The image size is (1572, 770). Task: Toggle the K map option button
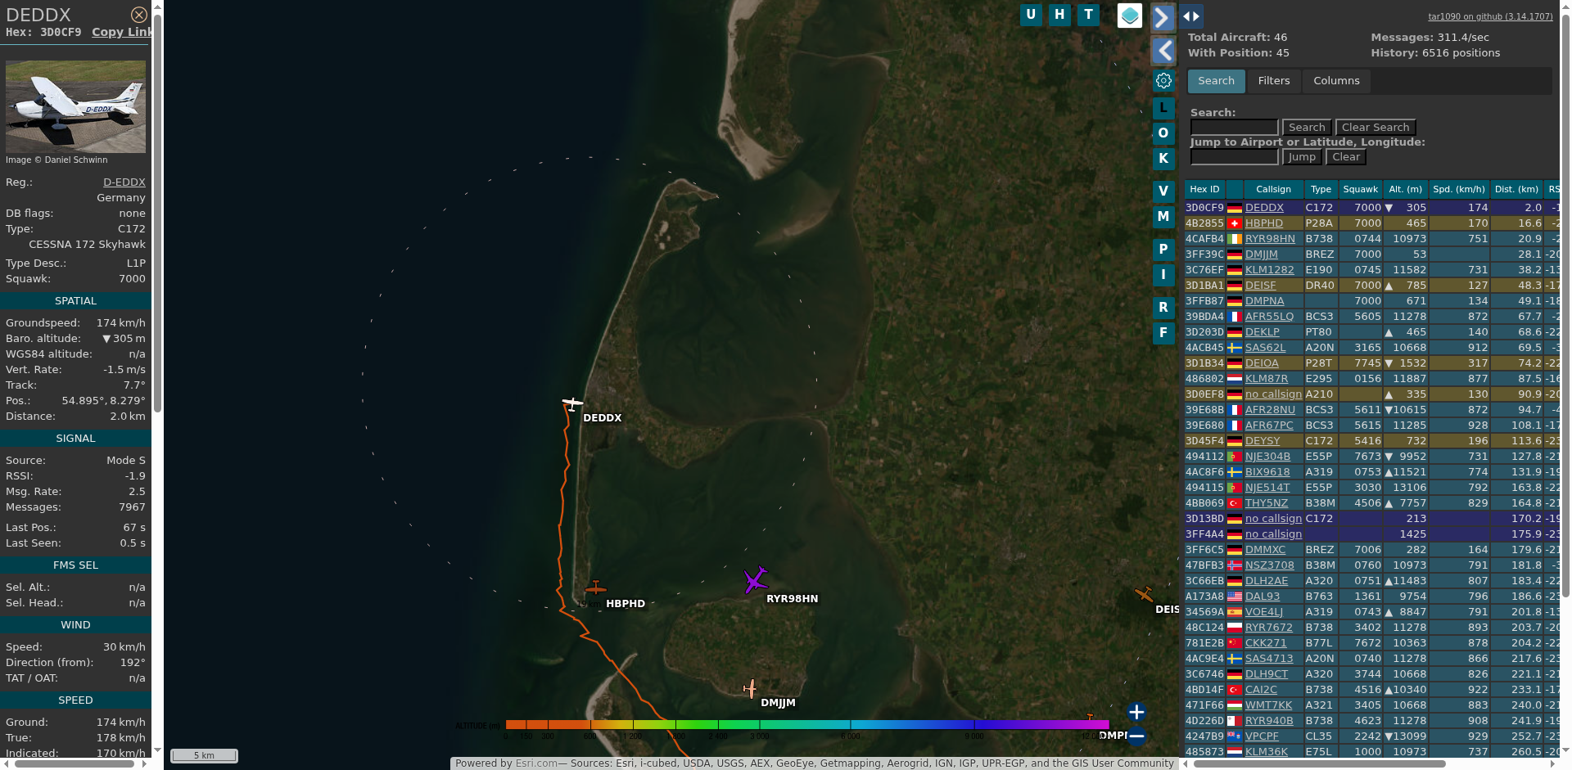click(1163, 159)
